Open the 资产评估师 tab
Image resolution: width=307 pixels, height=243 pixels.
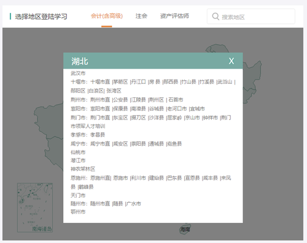coord(174,16)
